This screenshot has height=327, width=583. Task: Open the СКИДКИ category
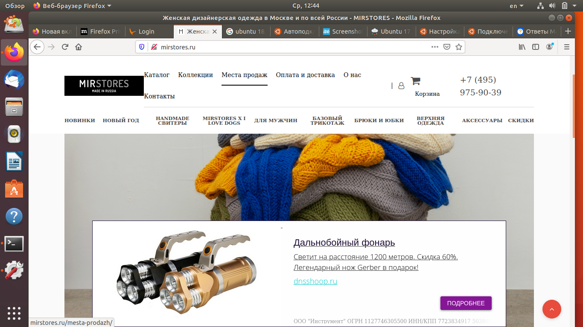point(521,120)
